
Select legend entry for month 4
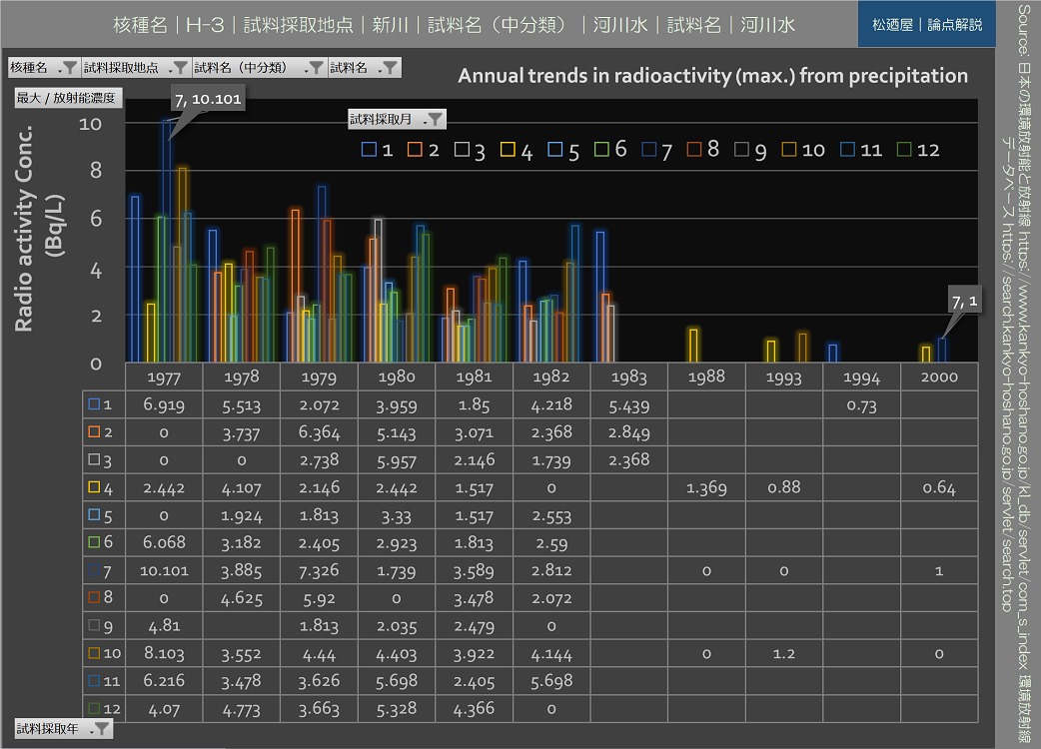(517, 150)
